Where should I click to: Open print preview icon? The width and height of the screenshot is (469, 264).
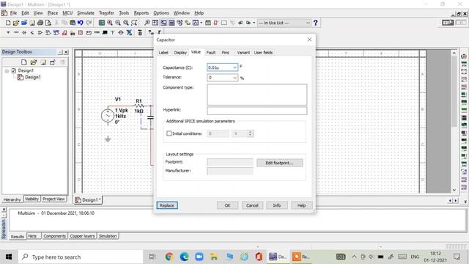coord(48,23)
